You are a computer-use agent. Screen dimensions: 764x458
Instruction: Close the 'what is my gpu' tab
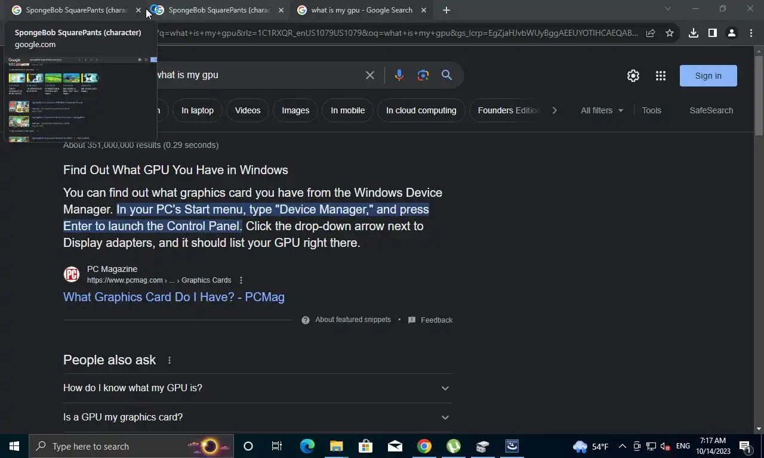(x=424, y=10)
